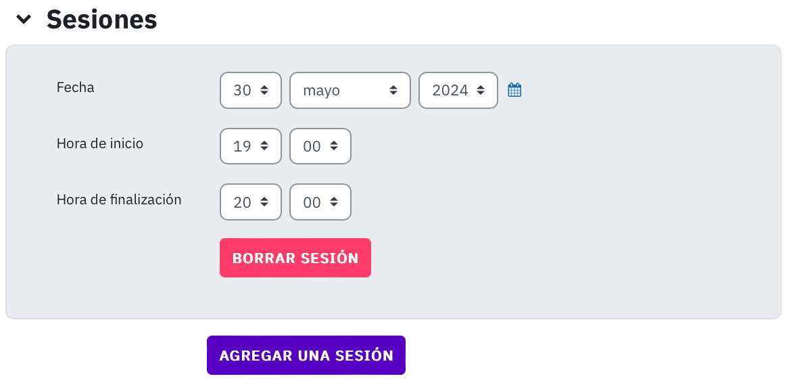Screen dimensions: 795x387
Task: Open the end minute dropdown under Hora de finalización
Action: click(x=320, y=202)
